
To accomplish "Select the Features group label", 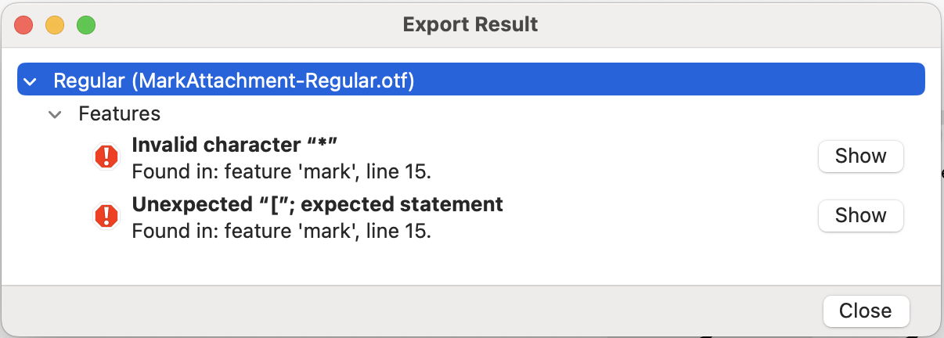I will 120,114.
